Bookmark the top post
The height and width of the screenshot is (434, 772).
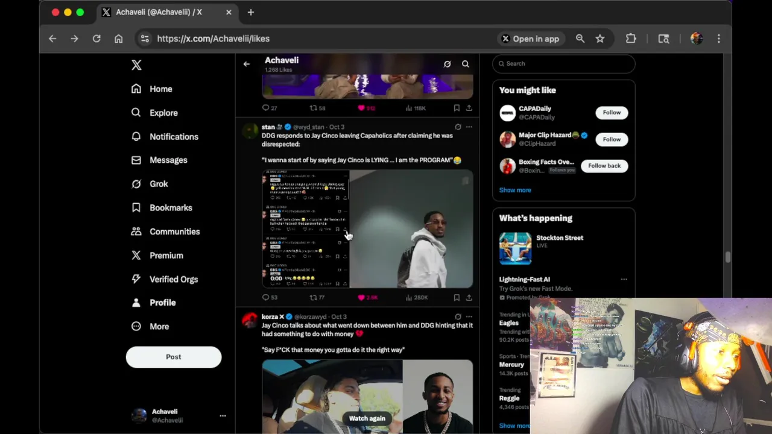coord(457,108)
